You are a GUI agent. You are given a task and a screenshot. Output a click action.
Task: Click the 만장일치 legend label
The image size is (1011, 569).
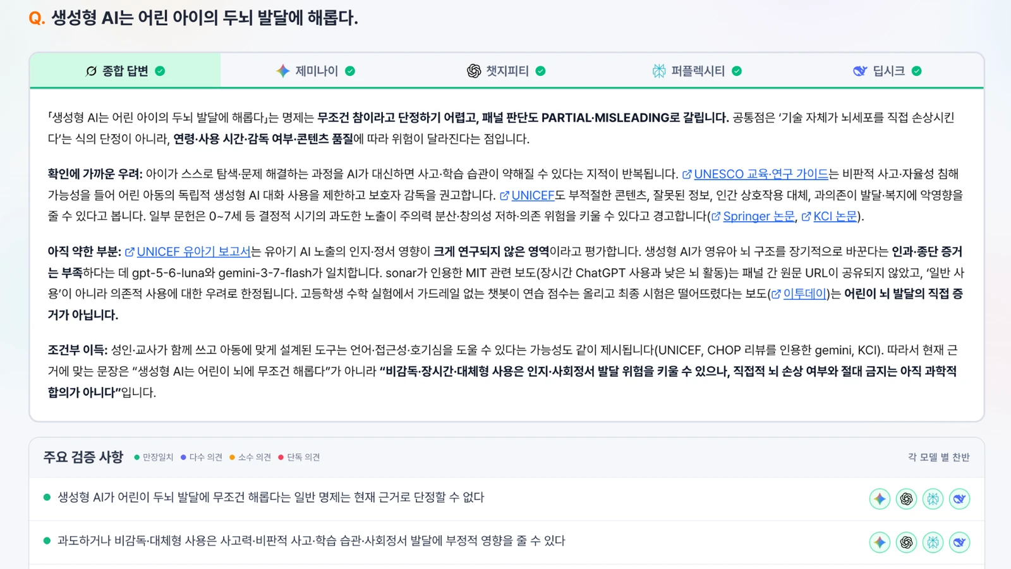pyautogui.click(x=158, y=457)
